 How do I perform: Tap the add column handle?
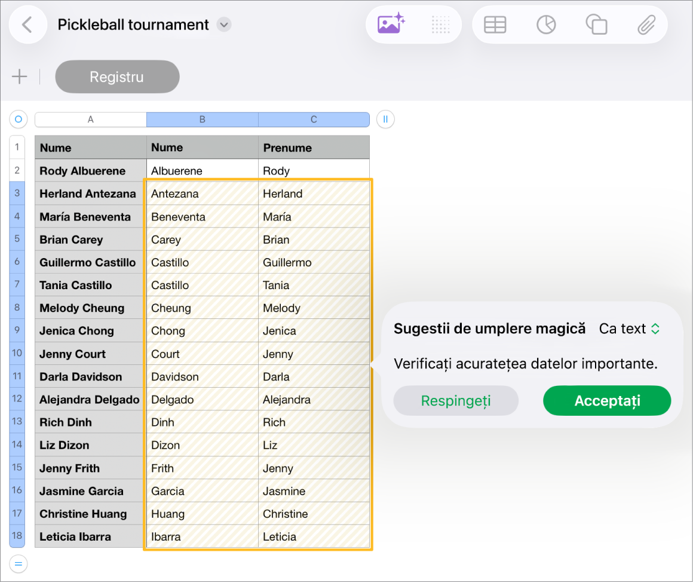[385, 119]
